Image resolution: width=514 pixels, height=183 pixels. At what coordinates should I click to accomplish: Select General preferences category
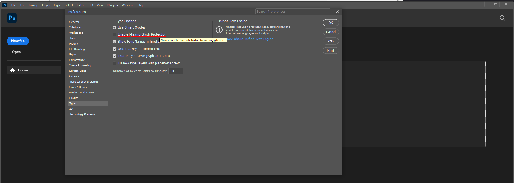tap(88, 22)
